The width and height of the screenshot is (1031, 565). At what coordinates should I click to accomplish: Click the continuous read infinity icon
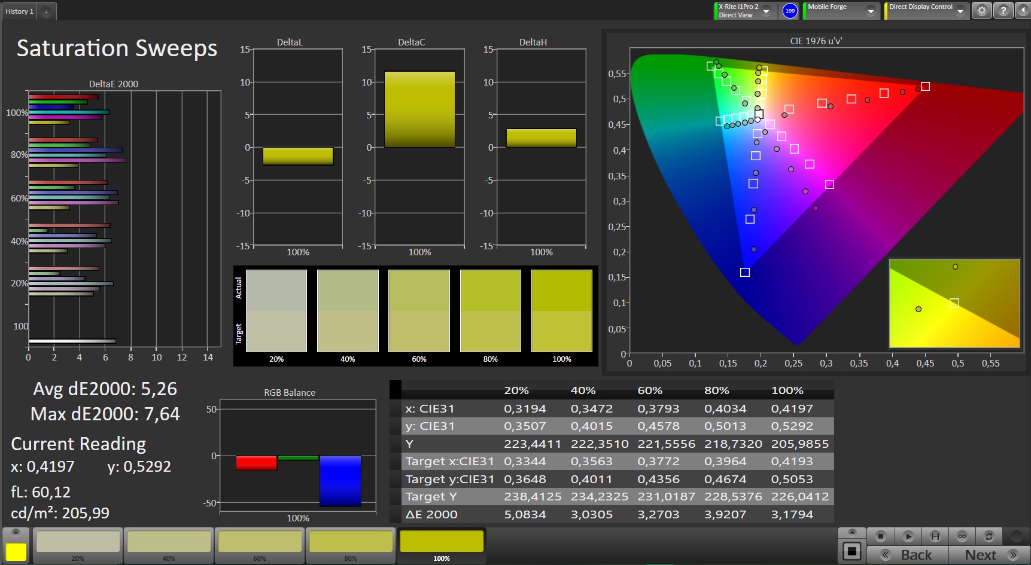pos(962,536)
